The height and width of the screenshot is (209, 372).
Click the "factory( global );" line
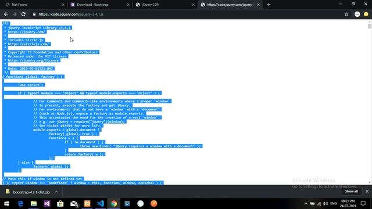(x=51, y=167)
